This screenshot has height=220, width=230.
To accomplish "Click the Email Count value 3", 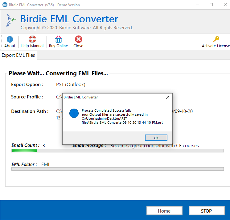I will click(x=44, y=145).
